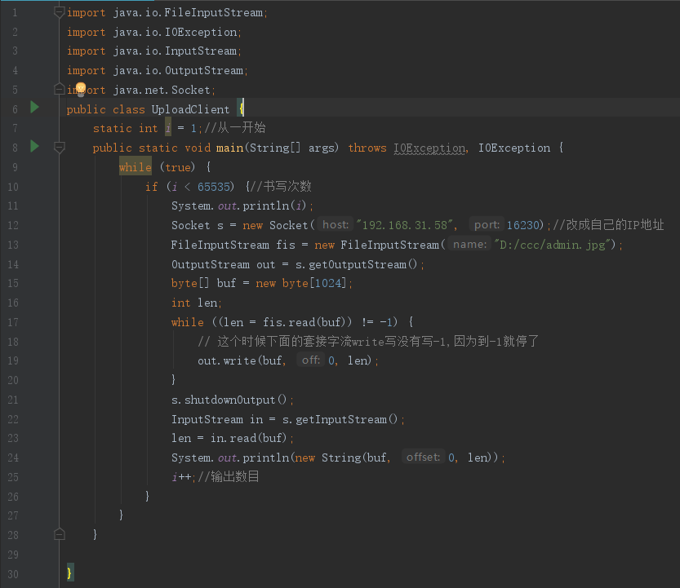Click the run arrow beside class UploadClient

coord(34,107)
